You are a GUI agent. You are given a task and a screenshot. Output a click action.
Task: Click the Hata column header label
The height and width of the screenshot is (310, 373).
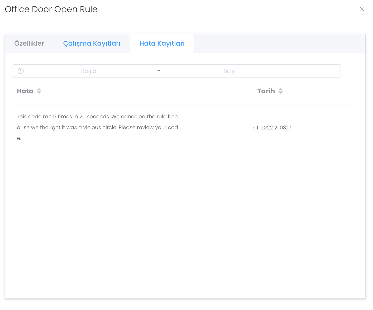[x=25, y=91]
